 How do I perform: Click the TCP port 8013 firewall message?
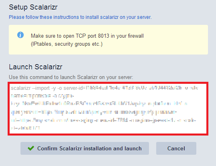[87, 36]
